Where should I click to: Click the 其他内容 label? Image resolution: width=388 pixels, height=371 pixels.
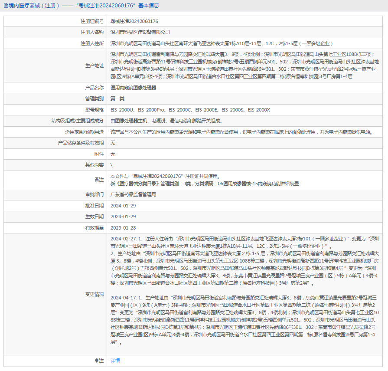95,165
